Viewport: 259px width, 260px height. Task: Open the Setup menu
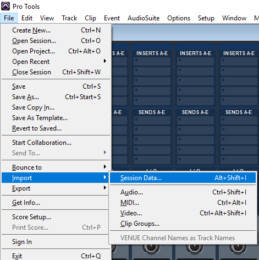click(x=206, y=18)
